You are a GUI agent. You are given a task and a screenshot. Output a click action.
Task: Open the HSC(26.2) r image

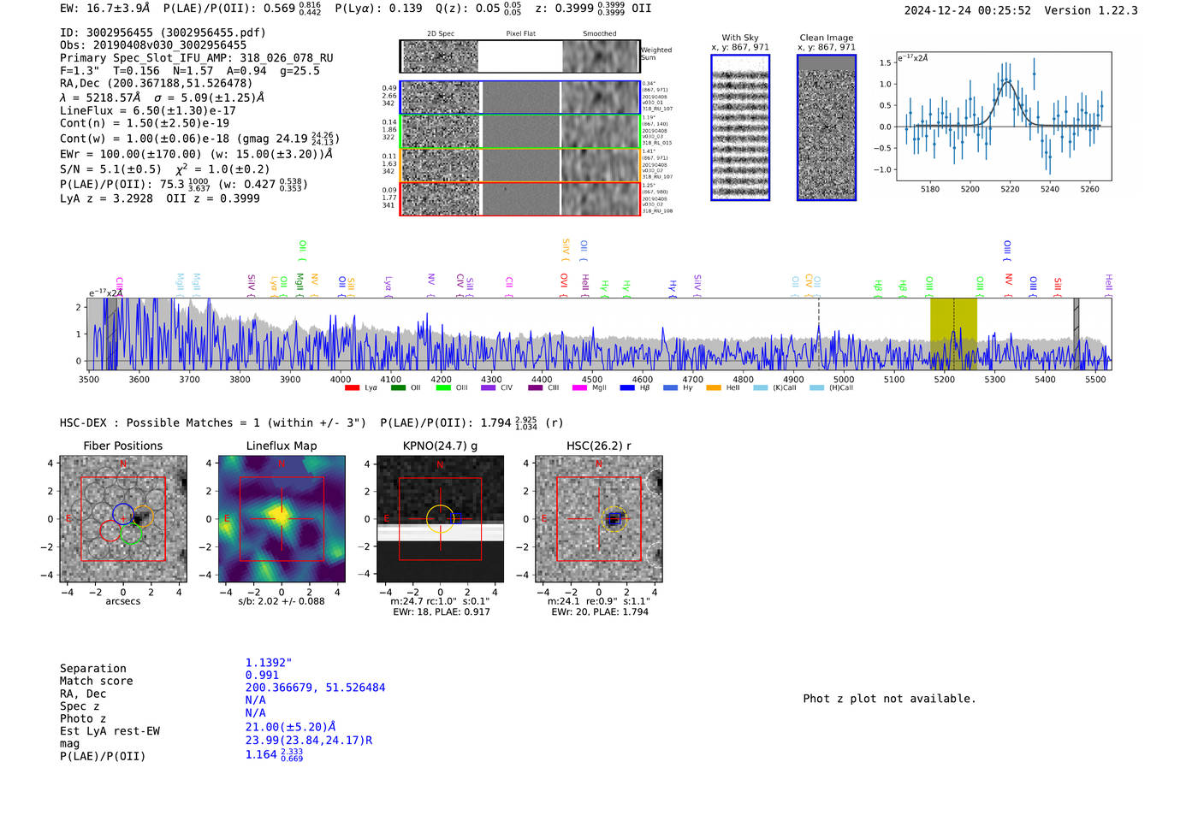(598, 519)
